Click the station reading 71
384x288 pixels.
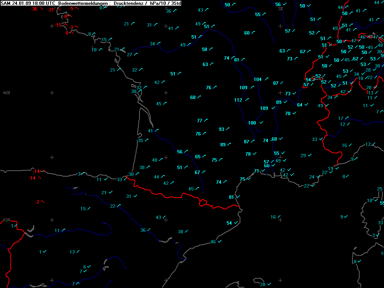256,171
